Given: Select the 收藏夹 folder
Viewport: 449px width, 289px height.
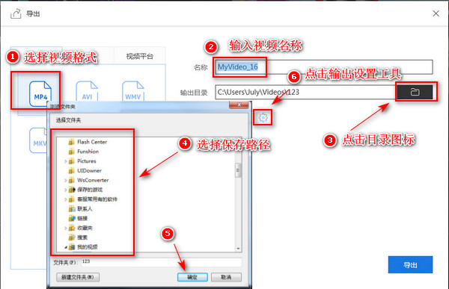Looking at the screenshot, I should pyautogui.click(x=85, y=228).
